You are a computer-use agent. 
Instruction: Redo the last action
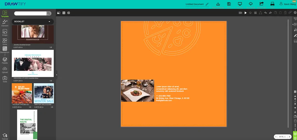coord(270,13)
